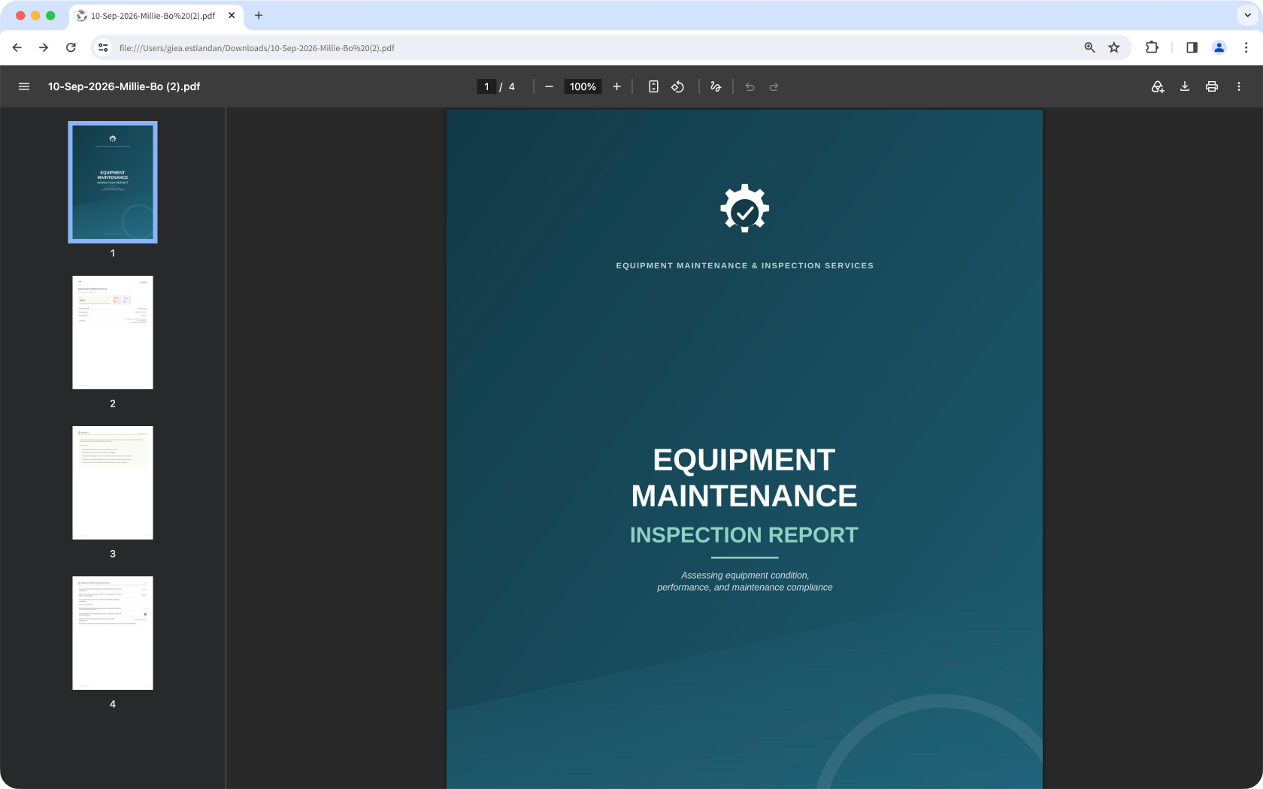Bookmark this tab with the star
Image resolution: width=1263 pixels, height=789 pixels.
(1114, 47)
